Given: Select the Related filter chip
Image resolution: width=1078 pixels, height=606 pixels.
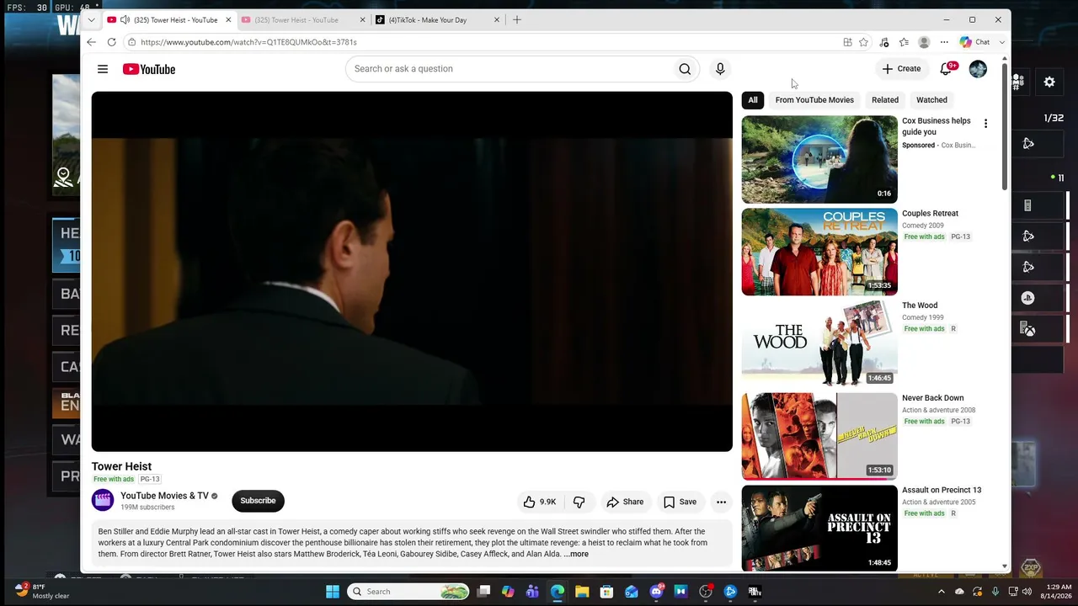Looking at the screenshot, I should pos(885,100).
